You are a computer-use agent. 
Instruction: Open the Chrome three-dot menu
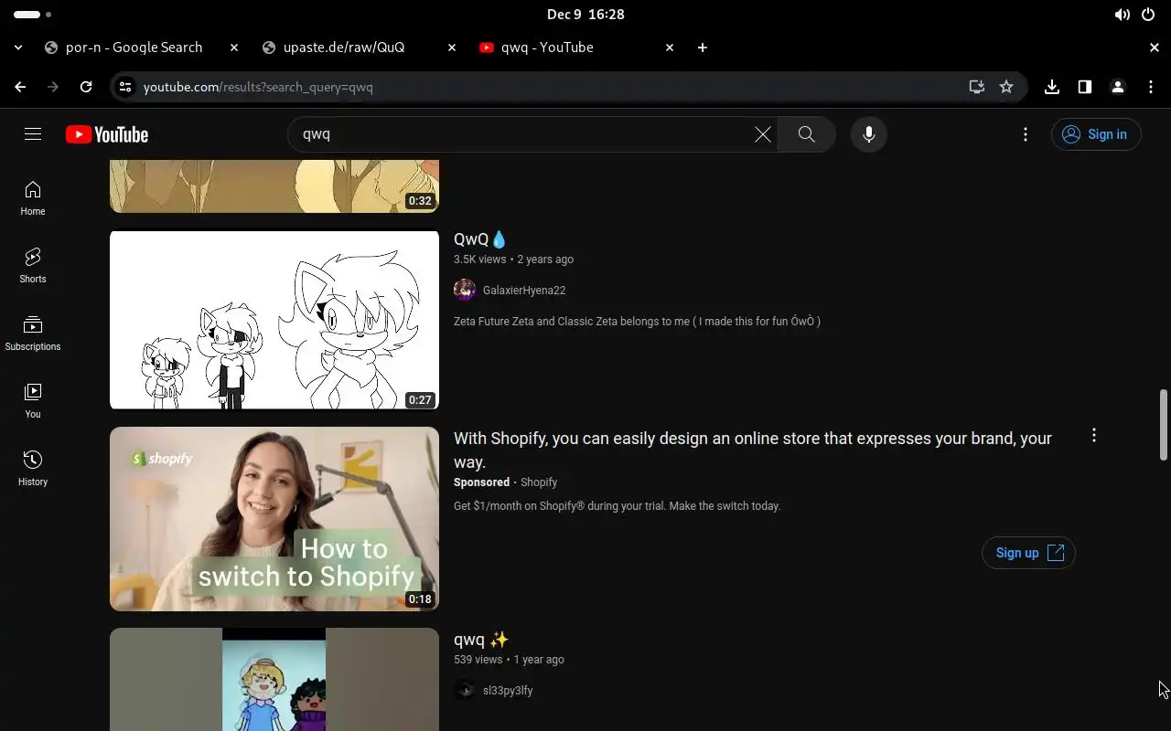(1151, 87)
